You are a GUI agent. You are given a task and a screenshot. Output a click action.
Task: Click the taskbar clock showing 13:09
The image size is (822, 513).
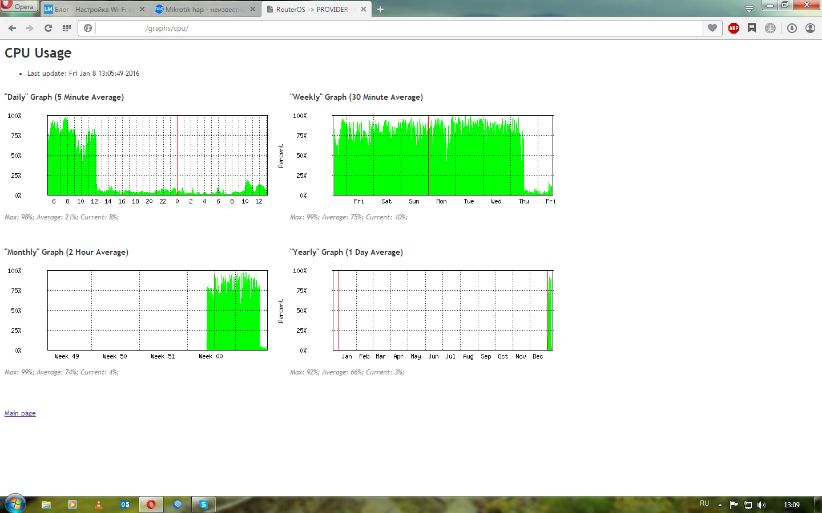[x=792, y=504]
